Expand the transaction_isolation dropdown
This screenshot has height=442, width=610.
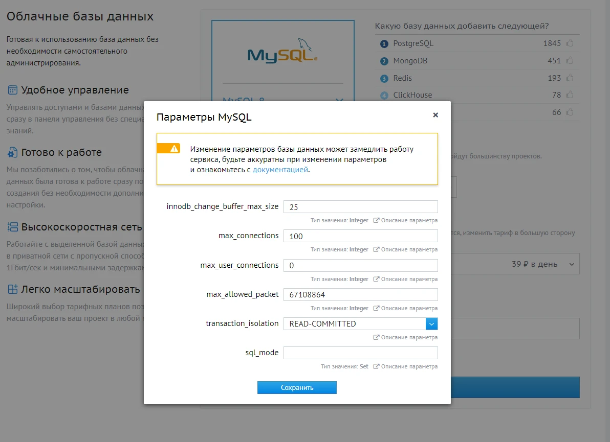pyautogui.click(x=431, y=324)
